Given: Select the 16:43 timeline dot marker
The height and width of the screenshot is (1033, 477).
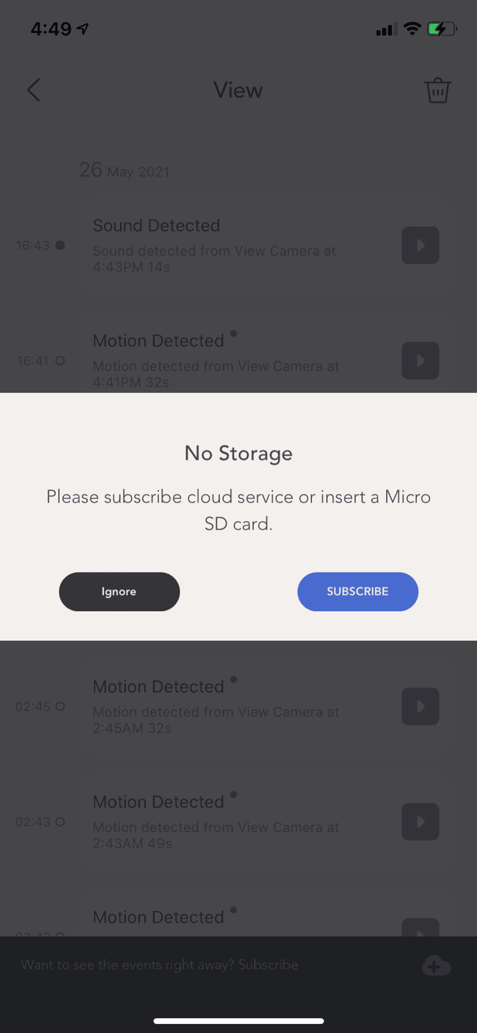Looking at the screenshot, I should coord(60,245).
